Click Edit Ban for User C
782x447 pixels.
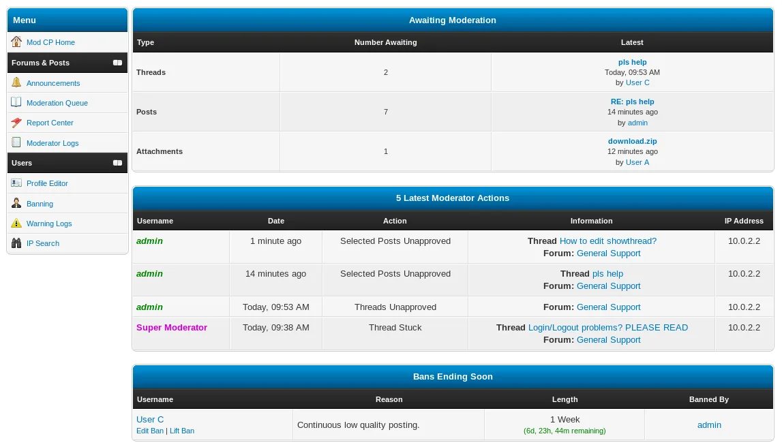pyautogui.click(x=149, y=431)
